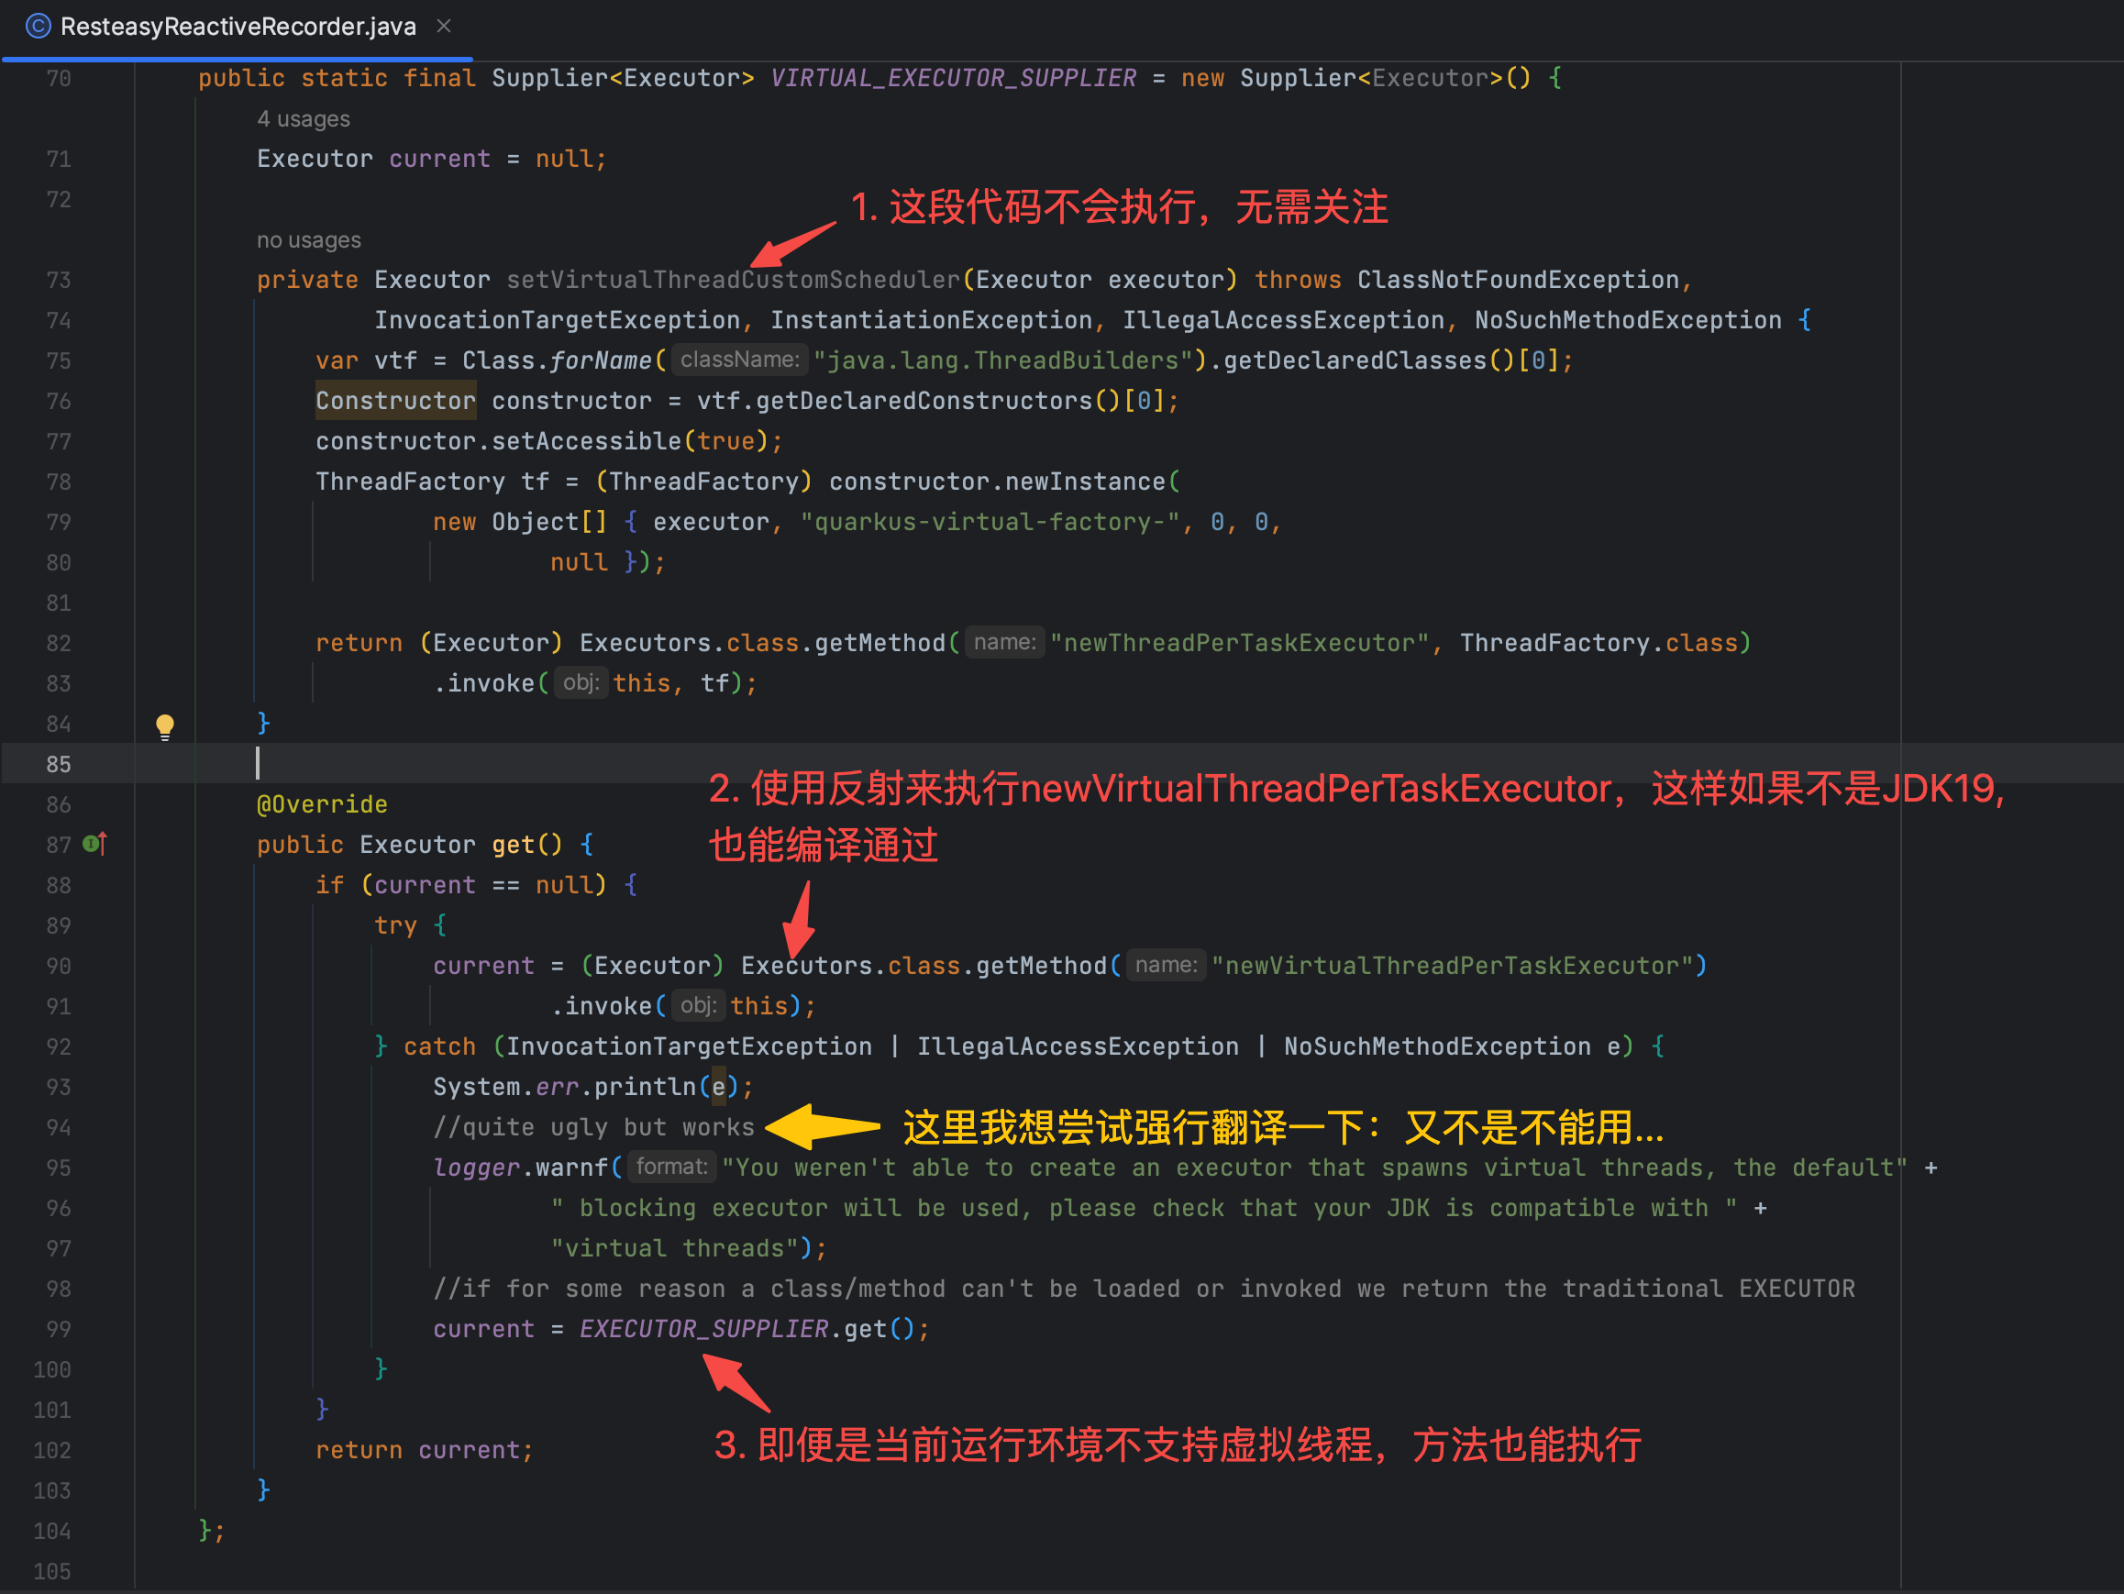
Task: Click the logger.warnf call
Action: [x=520, y=1167]
